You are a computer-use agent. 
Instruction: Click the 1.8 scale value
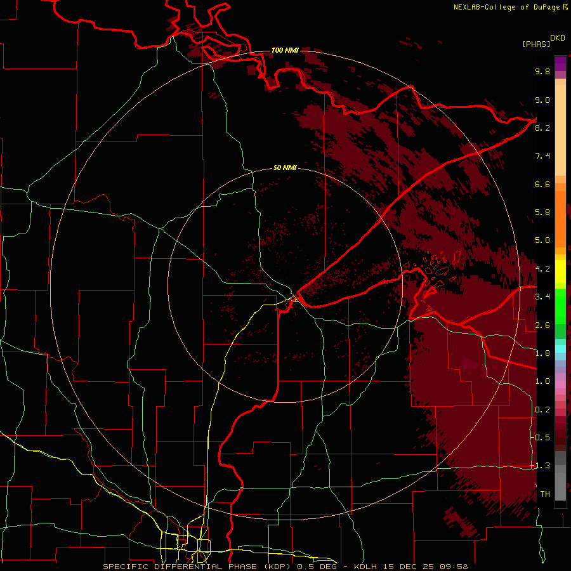(542, 353)
